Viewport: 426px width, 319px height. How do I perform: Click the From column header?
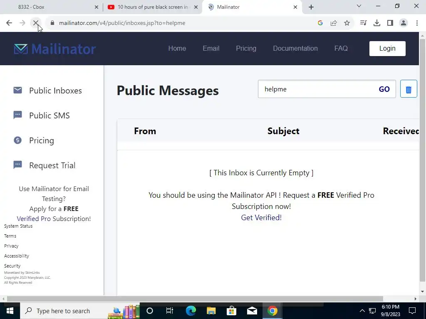pyautogui.click(x=145, y=131)
